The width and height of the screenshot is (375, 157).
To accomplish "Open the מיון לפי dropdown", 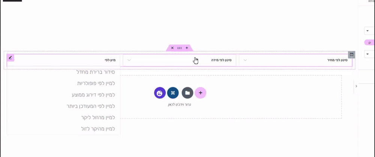I will coord(63,60).
